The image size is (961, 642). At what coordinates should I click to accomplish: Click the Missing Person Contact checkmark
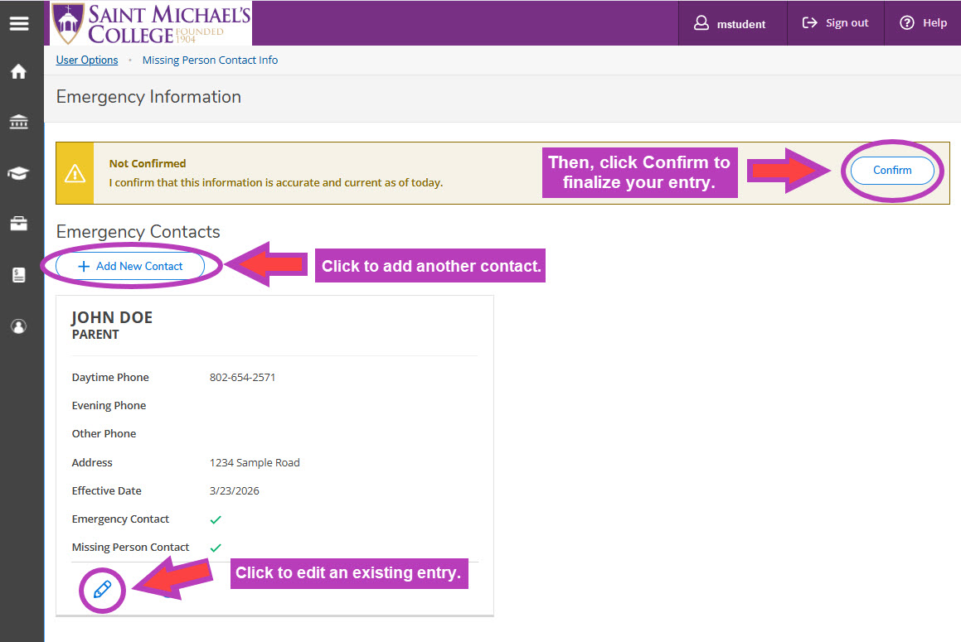click(x=216, y=548)
